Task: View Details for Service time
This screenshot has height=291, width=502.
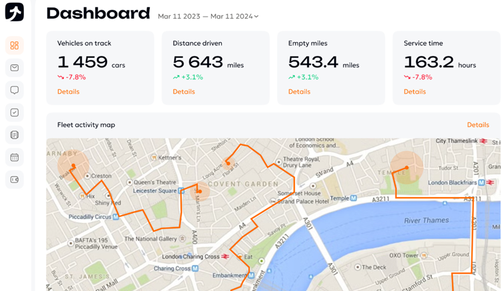Action: [415, 92]
